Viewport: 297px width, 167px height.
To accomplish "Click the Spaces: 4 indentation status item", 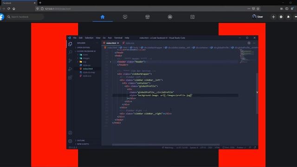I will pyautogui.click(x=194, y=148).
